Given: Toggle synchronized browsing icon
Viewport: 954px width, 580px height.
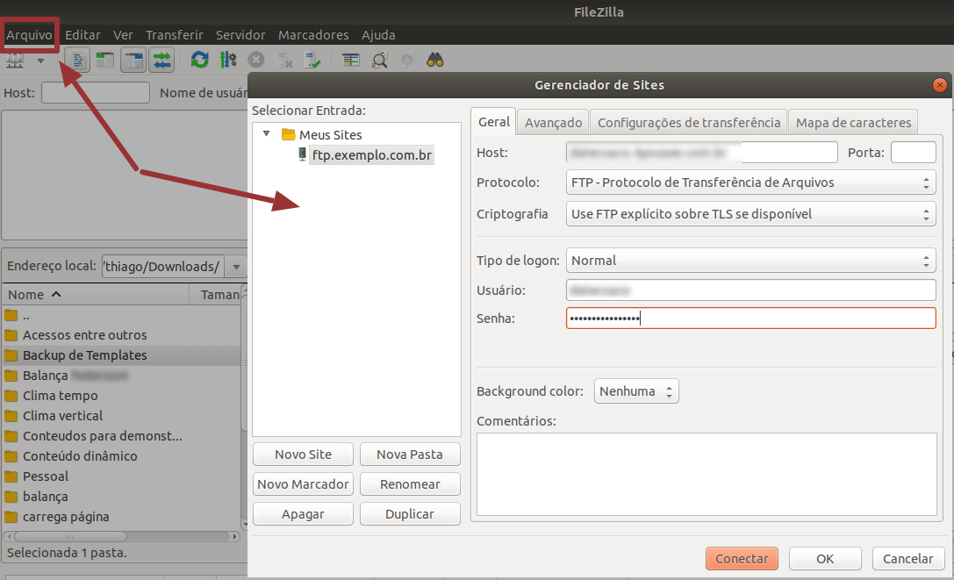Looking at the screenshot, I should click(407, 60).
